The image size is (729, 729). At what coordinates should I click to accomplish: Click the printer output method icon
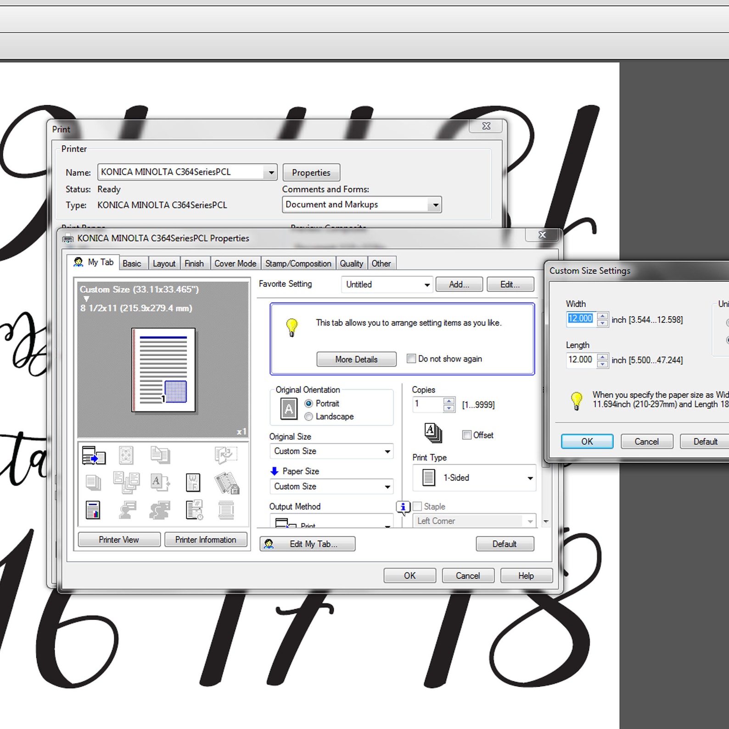94,455
